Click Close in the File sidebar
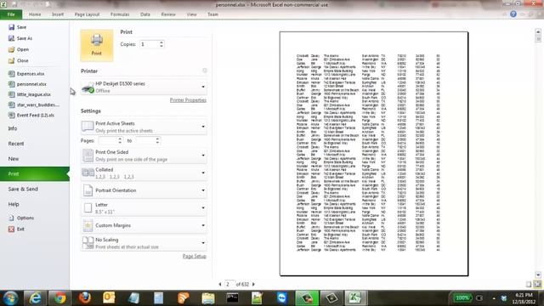 point(19,60)
